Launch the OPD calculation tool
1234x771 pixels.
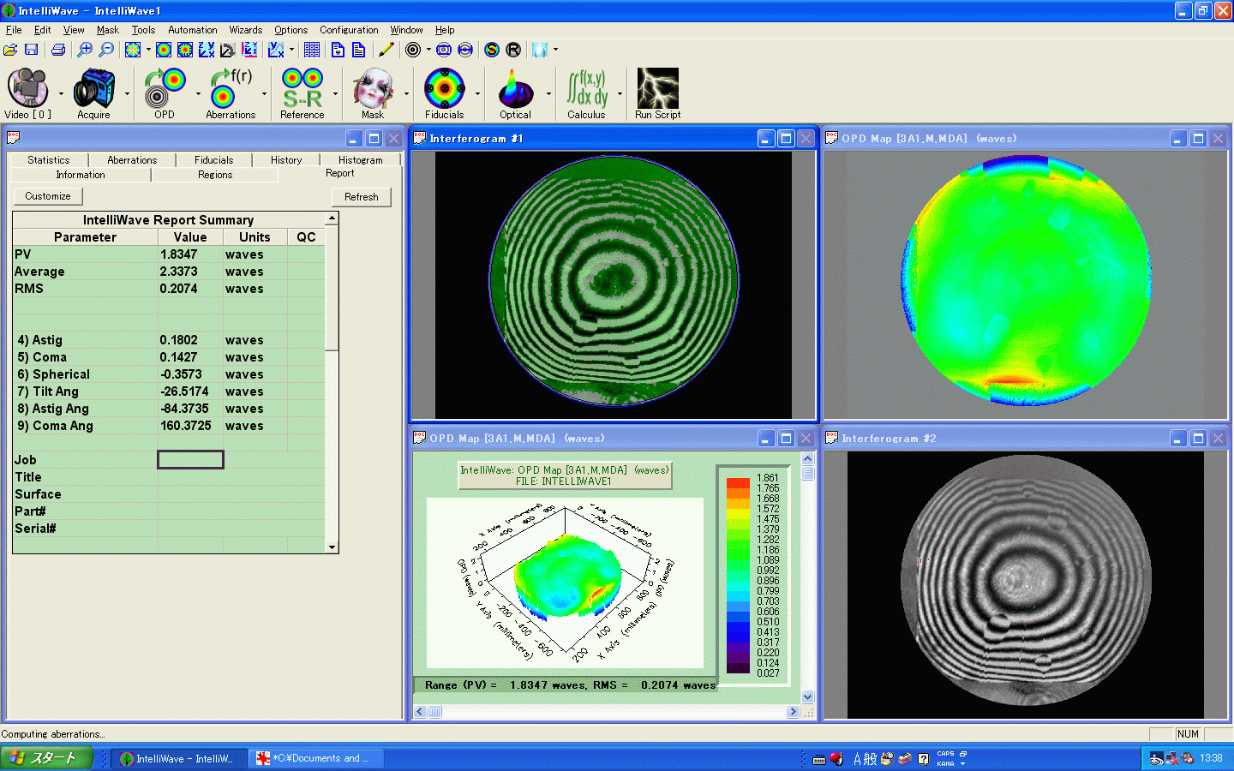(165, 93)
